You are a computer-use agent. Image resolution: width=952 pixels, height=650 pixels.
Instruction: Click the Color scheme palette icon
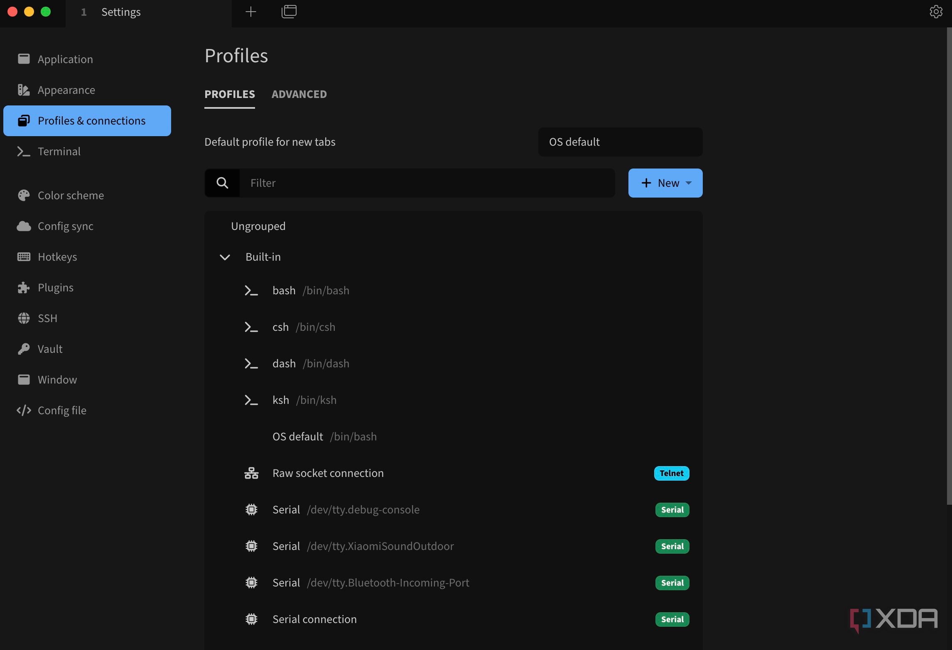pos(24,195)
